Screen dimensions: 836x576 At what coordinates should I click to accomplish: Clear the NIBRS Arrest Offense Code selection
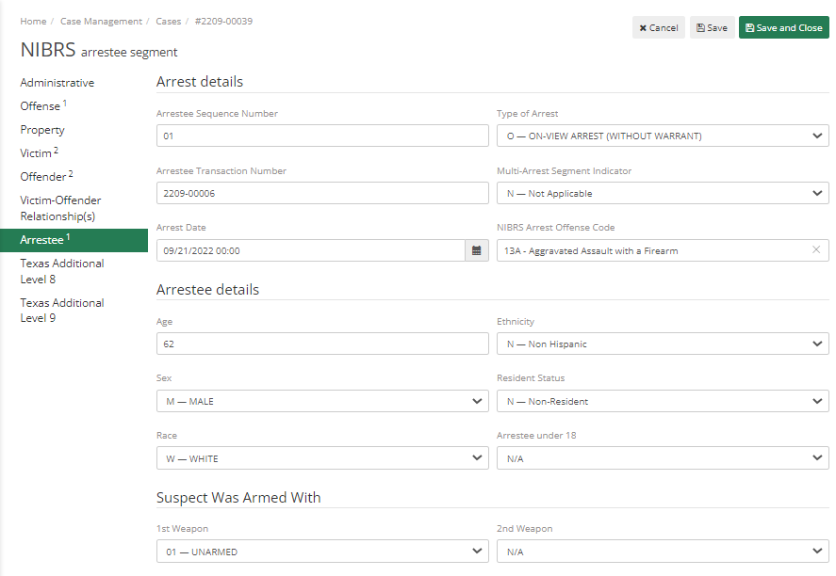816,250
